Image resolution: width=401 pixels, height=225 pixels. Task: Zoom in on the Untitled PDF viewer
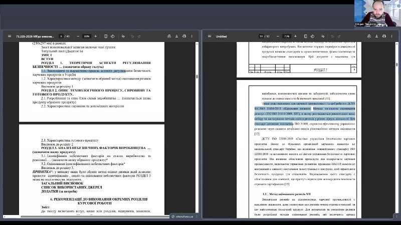point(295,36)
